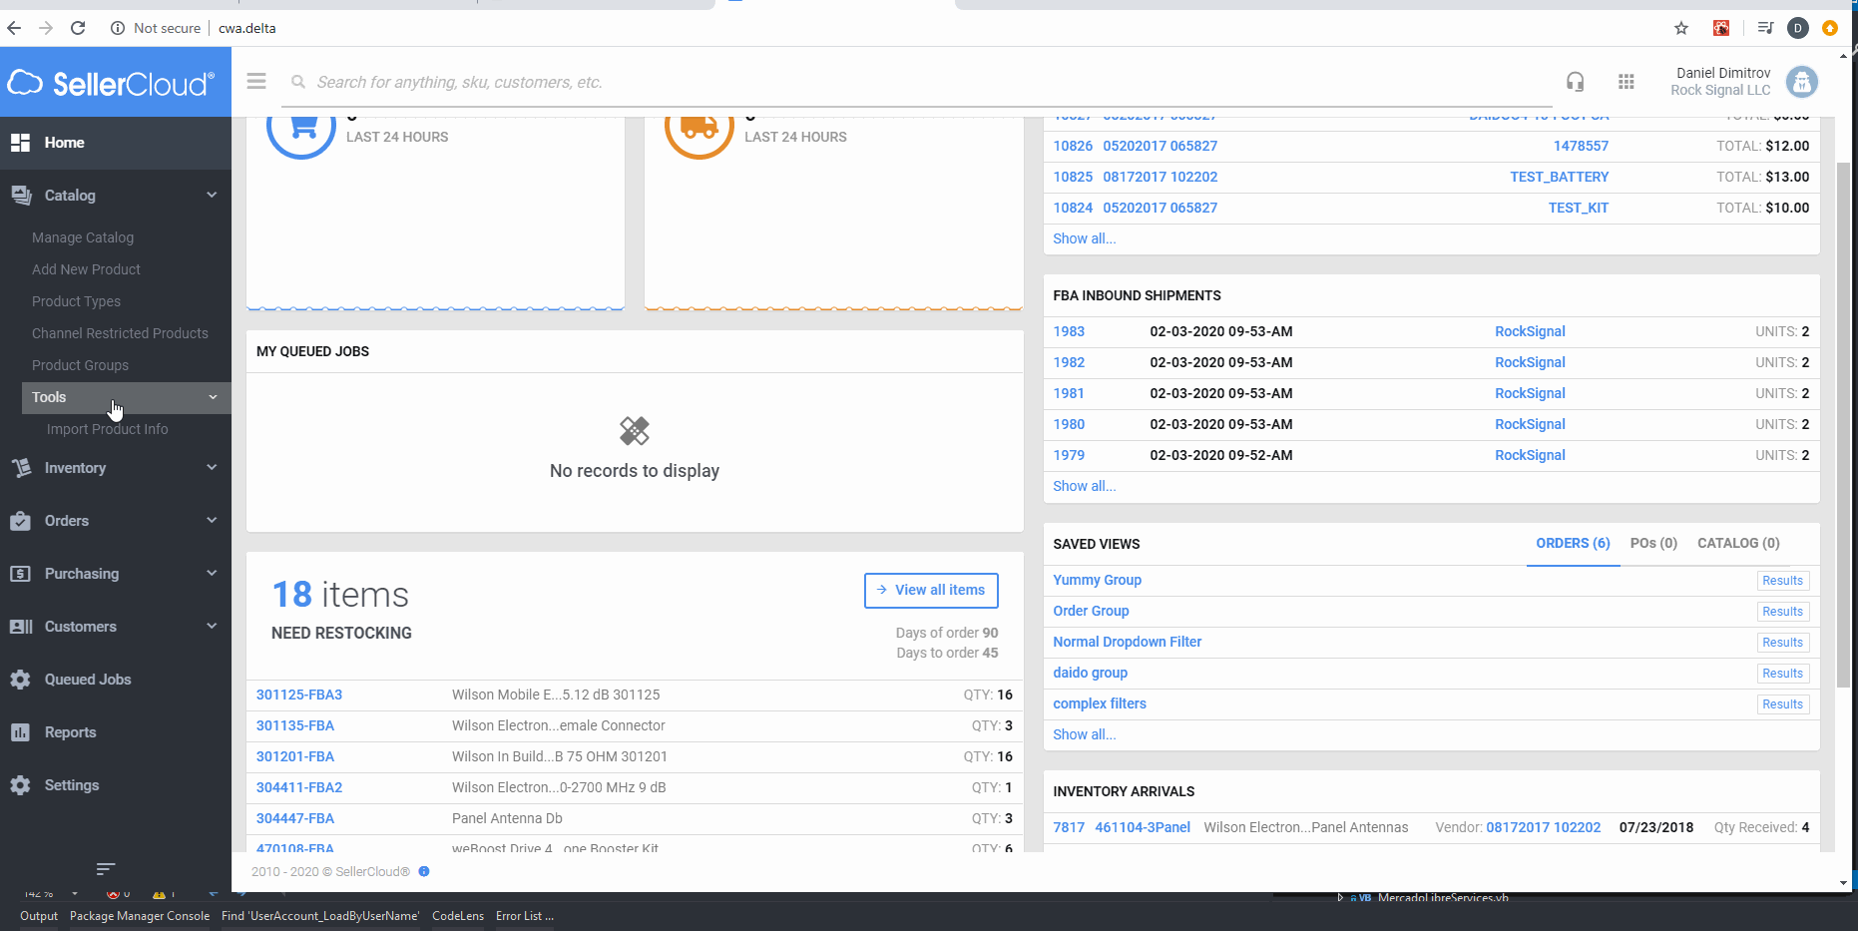Switch to the POs (0) tab
This screenshot has width=1858, height=931.
(1653, 544)
